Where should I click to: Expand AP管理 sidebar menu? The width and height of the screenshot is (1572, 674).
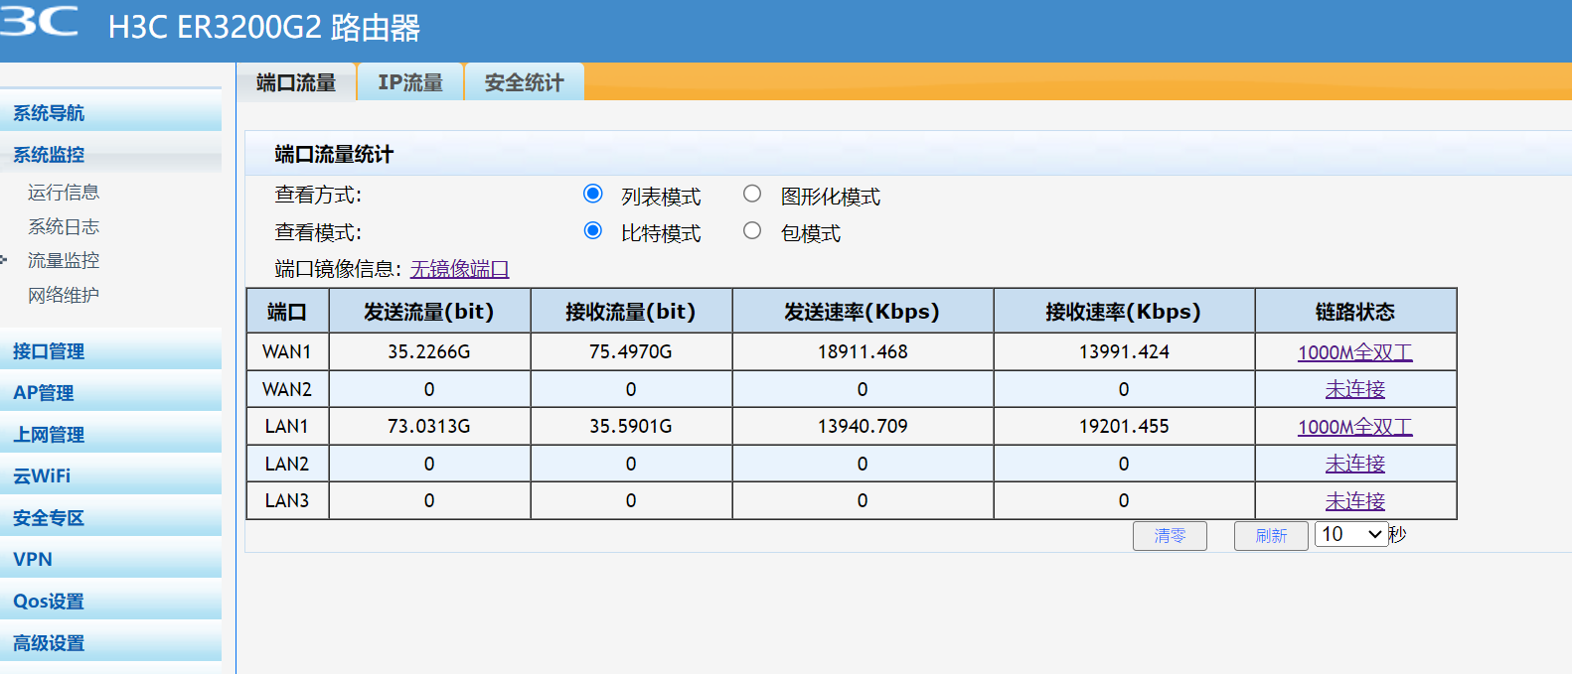coord(110,392)
